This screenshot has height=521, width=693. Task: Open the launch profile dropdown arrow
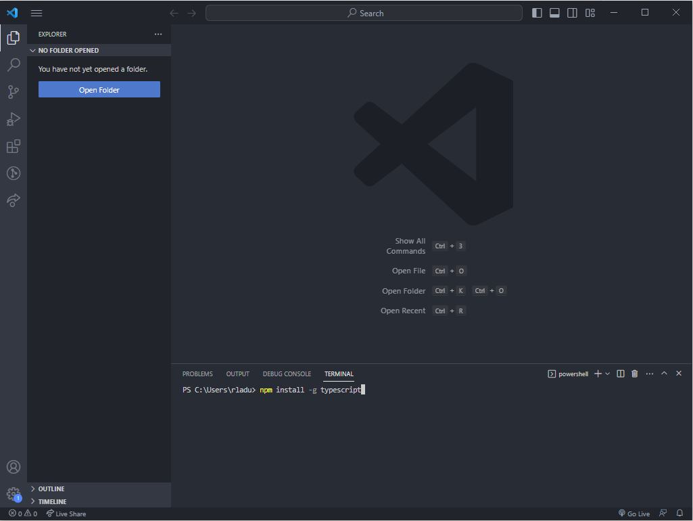[608, 373]
